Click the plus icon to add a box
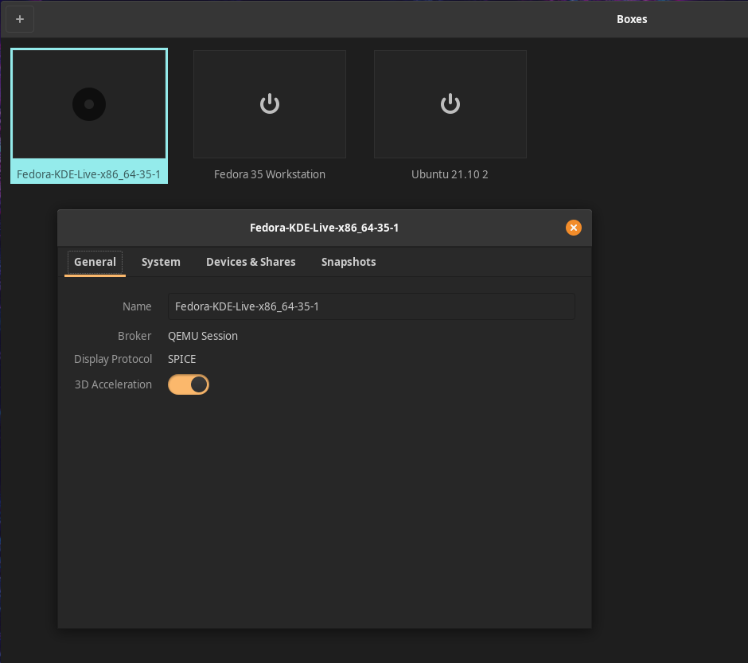 click(x=20, y=19)
